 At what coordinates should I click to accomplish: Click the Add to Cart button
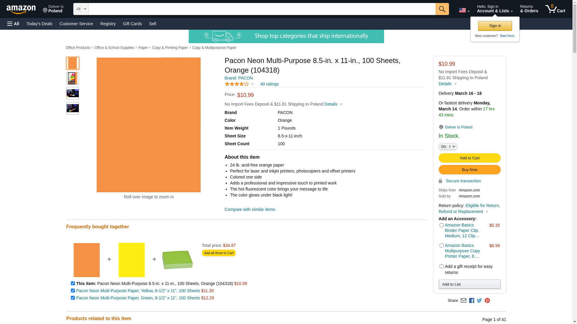pos(469,158)
